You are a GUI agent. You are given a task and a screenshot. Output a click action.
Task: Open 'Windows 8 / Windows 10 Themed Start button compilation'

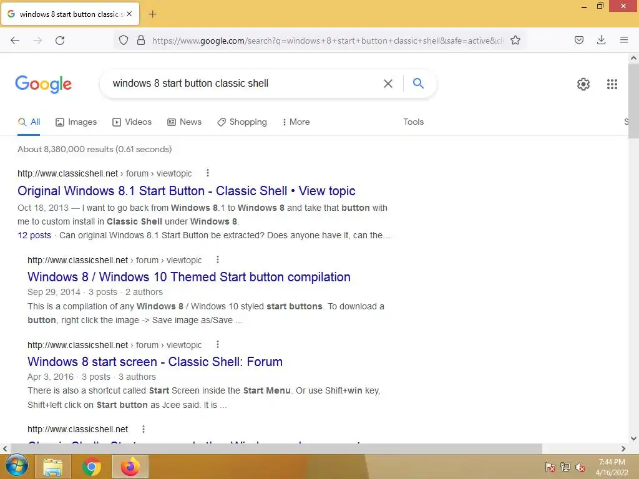click(189, 277)
